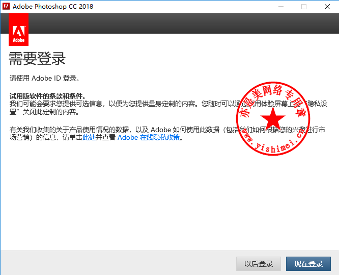Image resolution: width=339 pixels, height=275 pixels.
Task: Close the Adobe Photoshop CC 2018 window
Action: point(327,7)
